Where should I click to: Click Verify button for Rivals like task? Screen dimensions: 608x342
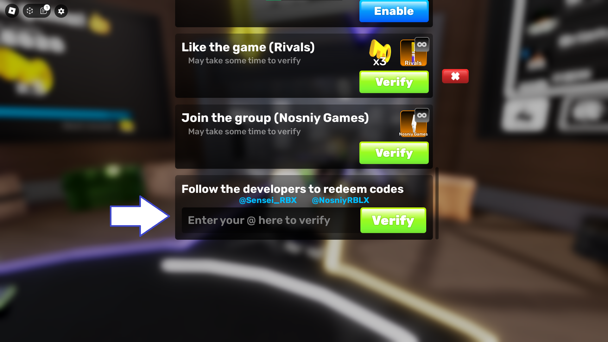point(394,82)
